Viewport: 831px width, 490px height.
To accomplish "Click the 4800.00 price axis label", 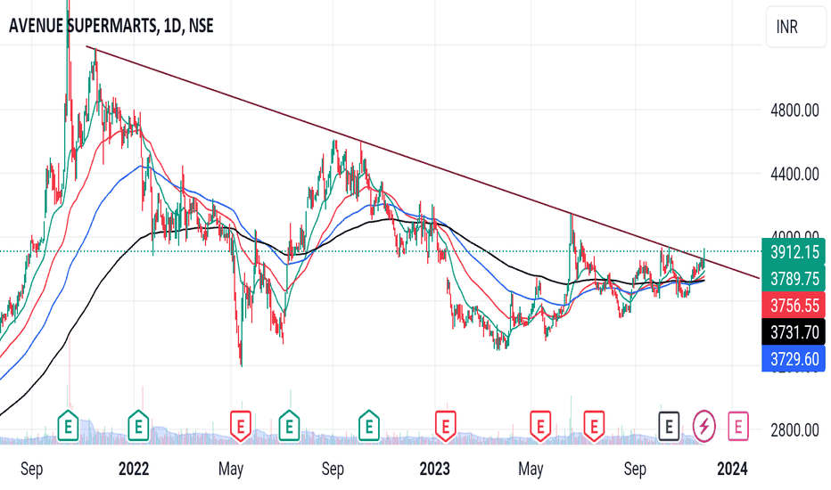I will (794, 110).
